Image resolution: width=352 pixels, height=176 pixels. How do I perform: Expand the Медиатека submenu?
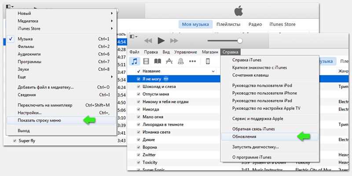[x=62, y=21]
